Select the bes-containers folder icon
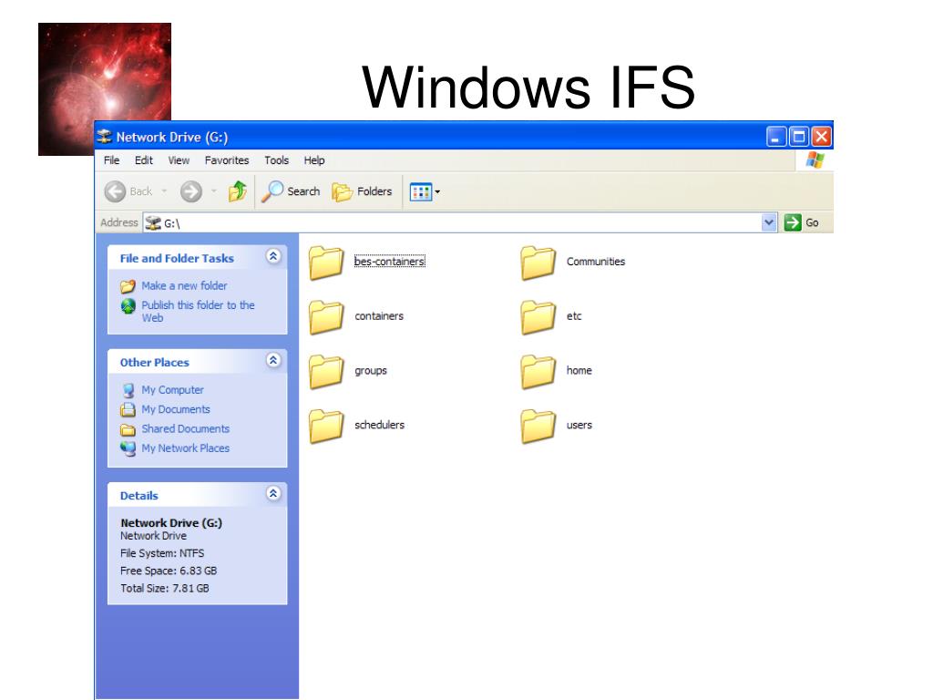Viewport: 933px width, 700px height. (x=326, y=262)
